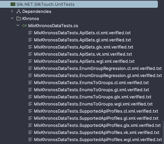Viewport: 164px width, 144px height.
Task: Click the file icon of SupportedApiProfiles.glx.xml.verified.txt
Action: tap(30, 125)
